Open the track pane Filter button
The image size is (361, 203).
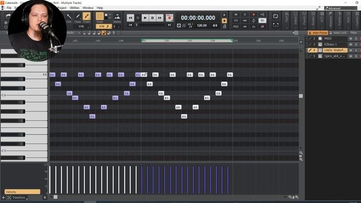point(354,33)
